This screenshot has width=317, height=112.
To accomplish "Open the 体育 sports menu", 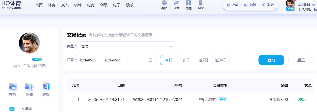I will (52, 5).
